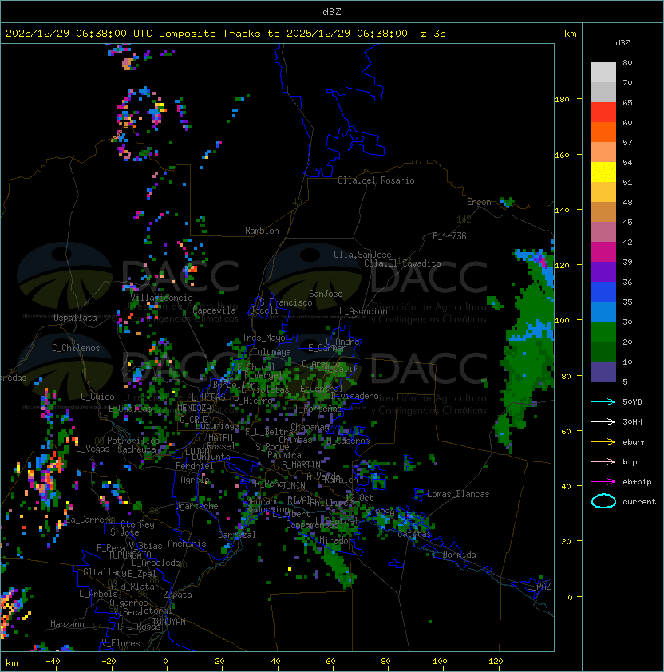Click the Lomas_Blancas map label
The image size is (664, 672).
click(458, 494)
